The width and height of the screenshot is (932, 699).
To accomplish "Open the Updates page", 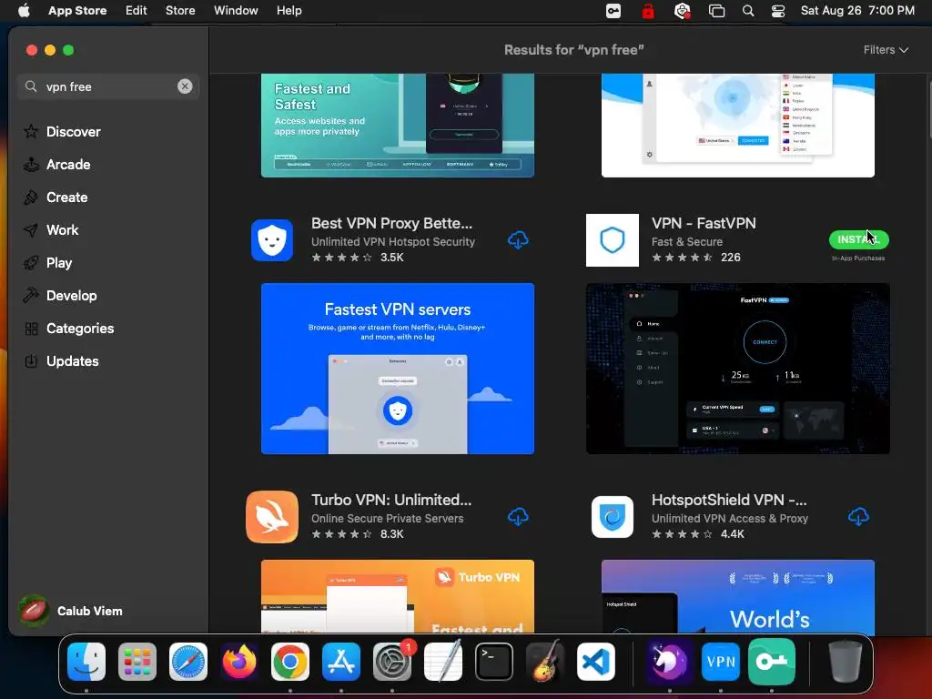I will (61, 360).
